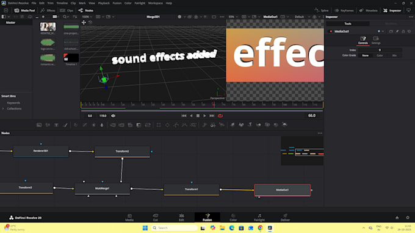The width and height of the screenshot is (415, 233).
Task: Click the Play forward button
Action: (x=204, y=116)
